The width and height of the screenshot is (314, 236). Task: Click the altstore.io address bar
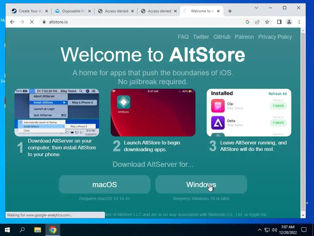(x=140, y=22)
